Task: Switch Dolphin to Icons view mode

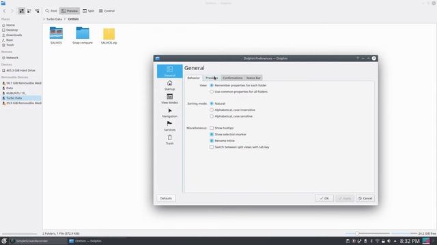Action: [x=21, y=11]
